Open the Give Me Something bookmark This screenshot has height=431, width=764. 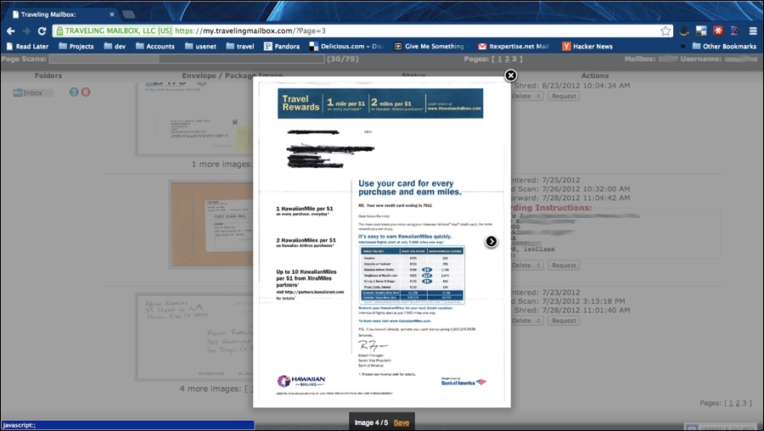pyautogui.click(x=430, y=47)
